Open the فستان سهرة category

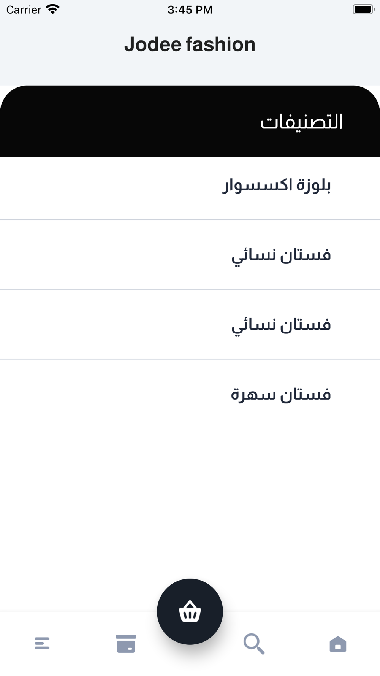click(190, 394)
